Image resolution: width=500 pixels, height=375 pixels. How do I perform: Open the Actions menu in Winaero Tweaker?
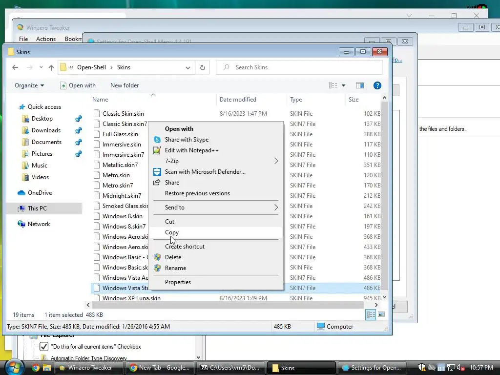pyautogui.click(x=46, y=39)
